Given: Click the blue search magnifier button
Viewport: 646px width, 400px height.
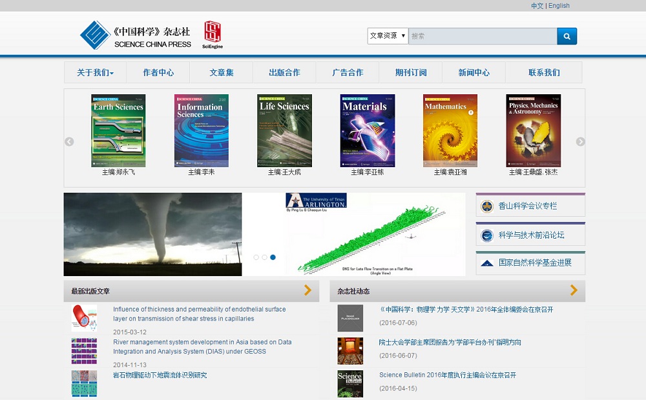Looking at the screenshot, I should (x=567, y=36).
